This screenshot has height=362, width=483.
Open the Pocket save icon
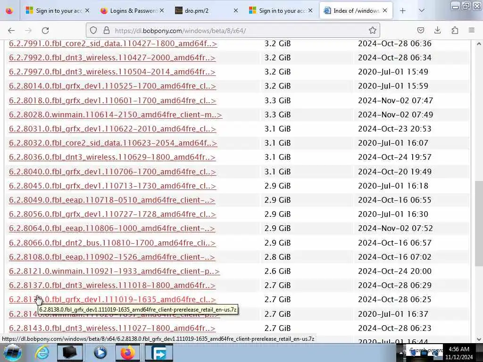pos(420,30)
